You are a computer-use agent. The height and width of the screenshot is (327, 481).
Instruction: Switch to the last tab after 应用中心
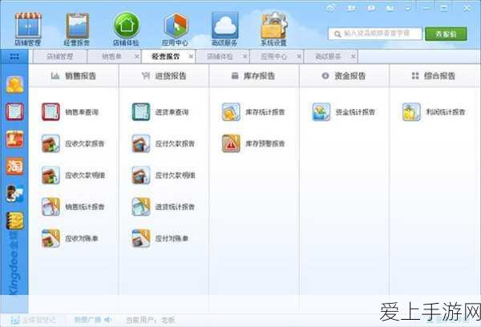pos(328,56)
